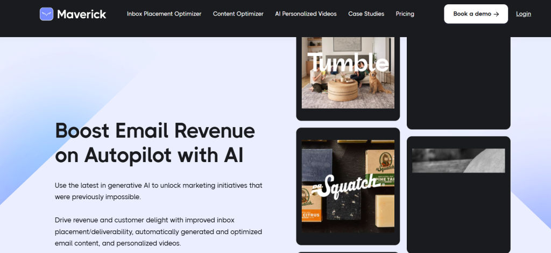Click the Boost Email Revenue headline
The image size is (551, 253).
coord(155,143)
